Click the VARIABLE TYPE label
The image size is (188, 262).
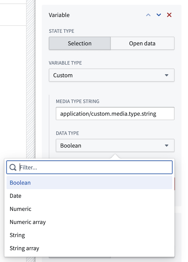pyautogui.click(x=65, y=63)
